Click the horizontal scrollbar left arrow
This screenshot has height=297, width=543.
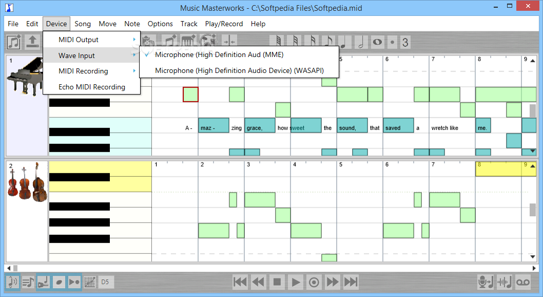(9, 268)
